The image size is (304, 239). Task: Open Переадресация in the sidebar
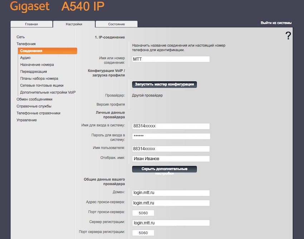33,72
